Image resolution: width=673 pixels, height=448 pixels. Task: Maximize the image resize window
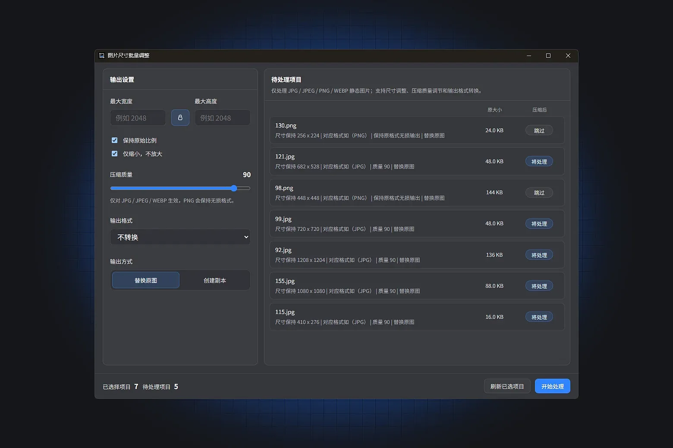tap(548, 56)
